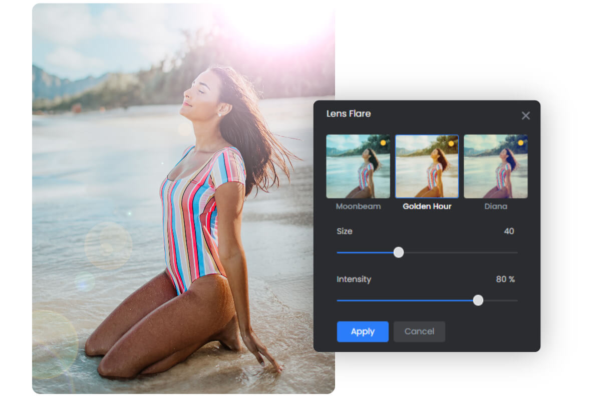Click the end of the Intensity slider track

[x=517, y=300]
